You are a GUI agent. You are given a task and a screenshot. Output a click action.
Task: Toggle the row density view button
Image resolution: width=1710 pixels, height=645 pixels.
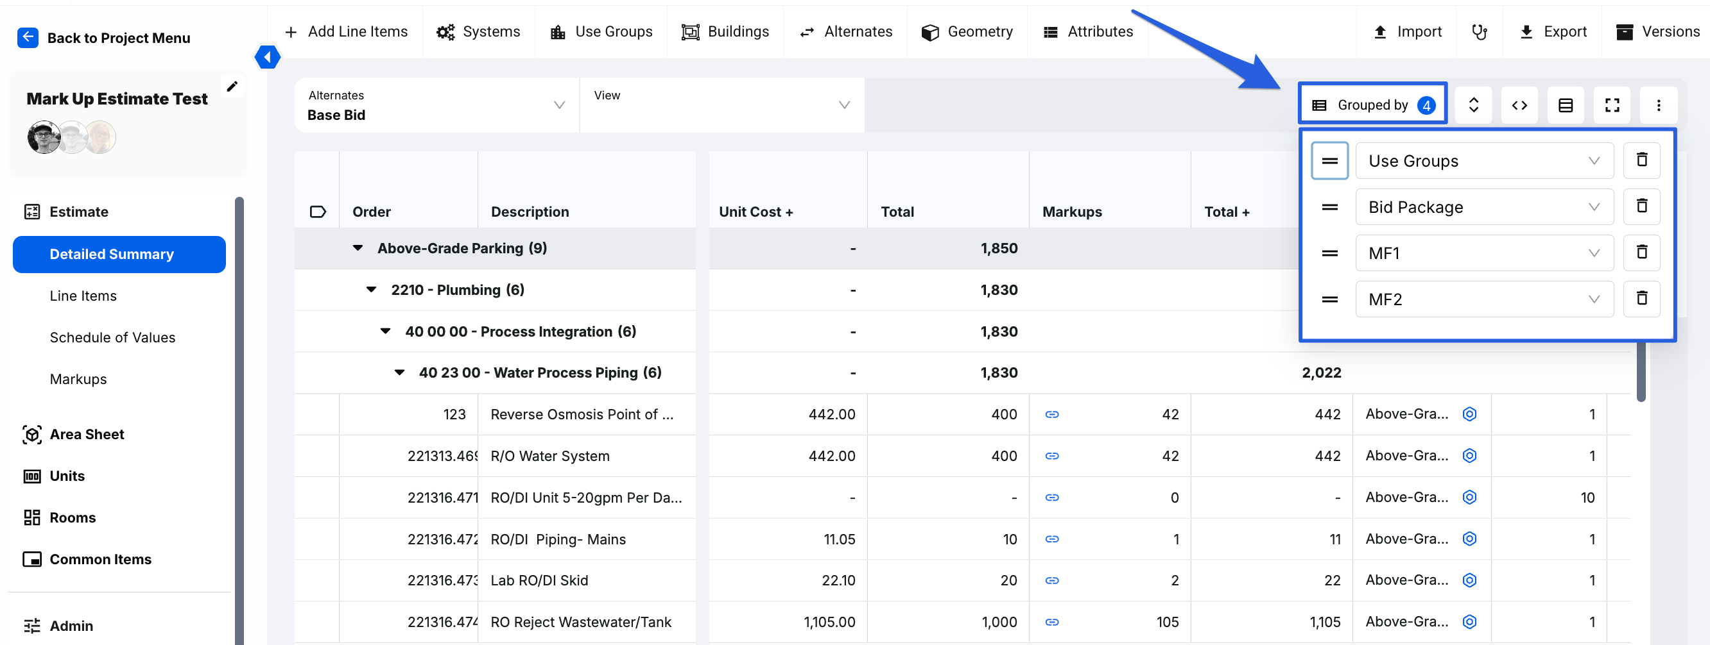1566,105
